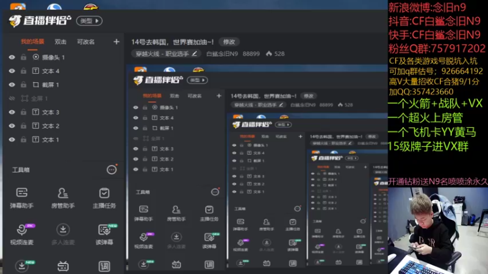The width and height of the screenshot is (488, 274).
Task: Click 修改 to edit the stream title
Action: [x=229, y=41]
